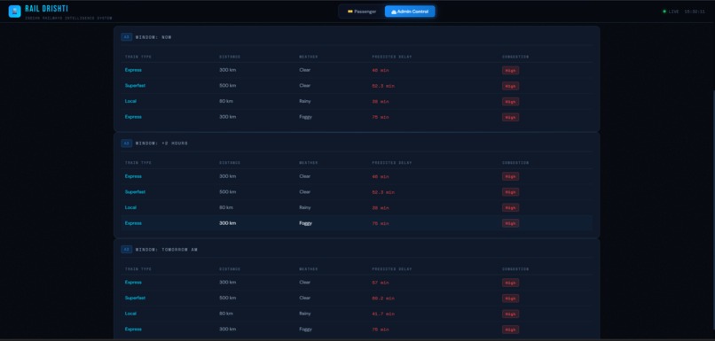The width and height of the screenshot is (715, 341).
Task: Click High badge for Local in Window: Now
Action: pos(510,102)
